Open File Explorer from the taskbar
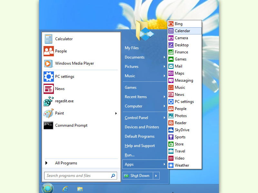 point(80,189)
